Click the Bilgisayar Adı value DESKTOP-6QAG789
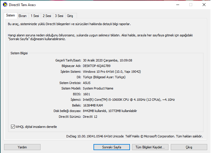Screen dimensions: 211x153 [97, 66]
